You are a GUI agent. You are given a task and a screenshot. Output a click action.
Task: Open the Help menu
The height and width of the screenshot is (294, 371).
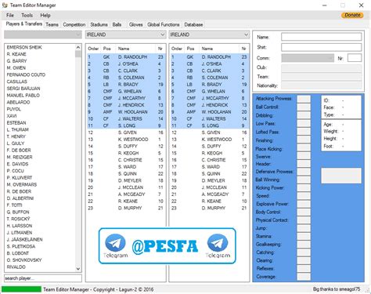[x=45, y=15]
